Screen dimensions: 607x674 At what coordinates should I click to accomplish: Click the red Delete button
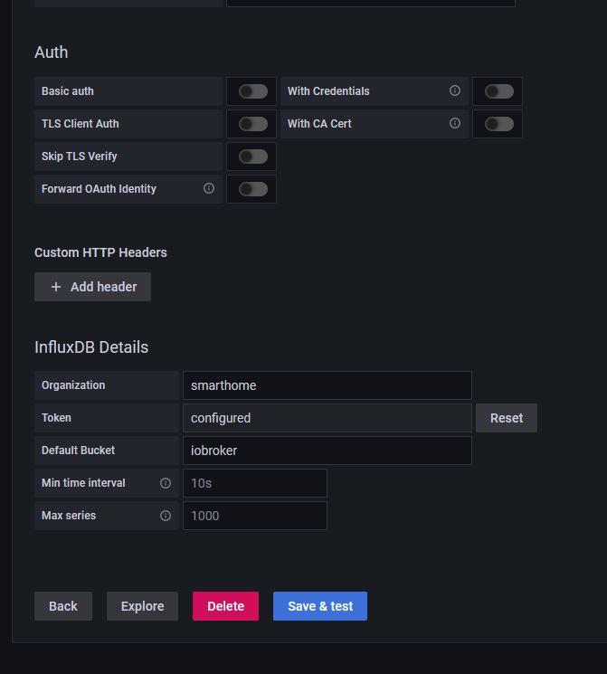coord(225,606)
